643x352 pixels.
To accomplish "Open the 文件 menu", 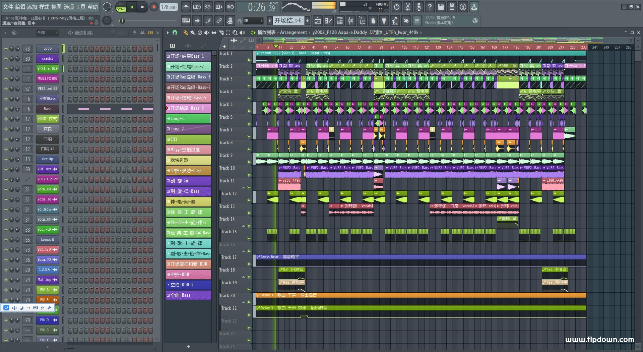I will coord(8,7).
